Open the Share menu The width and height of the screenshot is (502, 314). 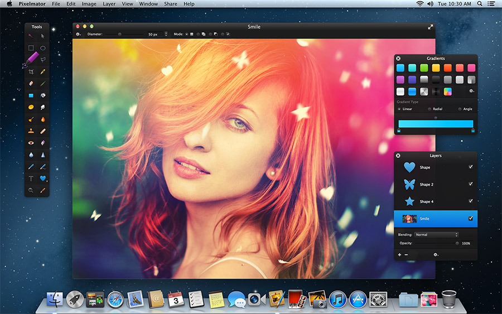(171, 4)
